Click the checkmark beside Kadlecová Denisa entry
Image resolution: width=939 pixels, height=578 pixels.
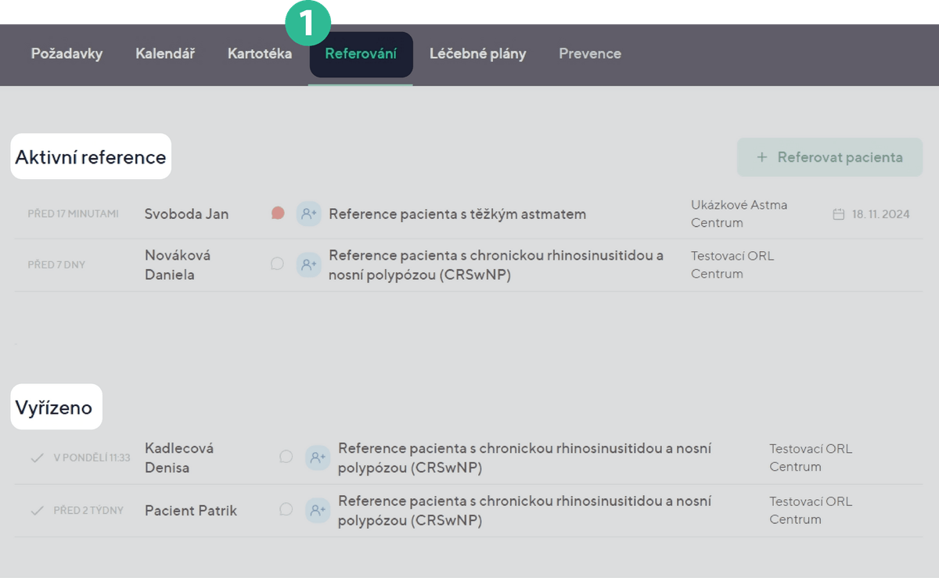click(36, 458)
